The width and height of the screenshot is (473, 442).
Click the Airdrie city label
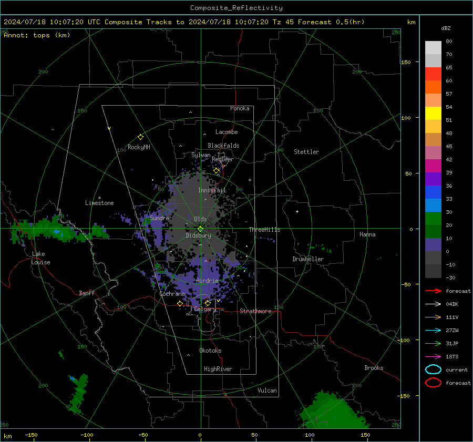pyautogui.click(x=207, y=281)
